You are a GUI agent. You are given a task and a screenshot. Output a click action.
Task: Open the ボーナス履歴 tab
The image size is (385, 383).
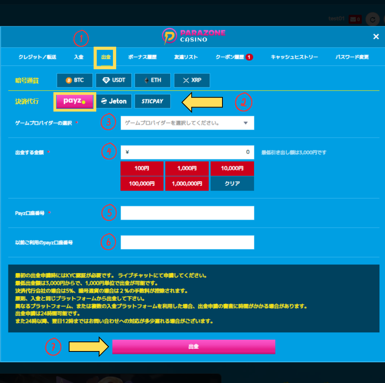(143, 57)
